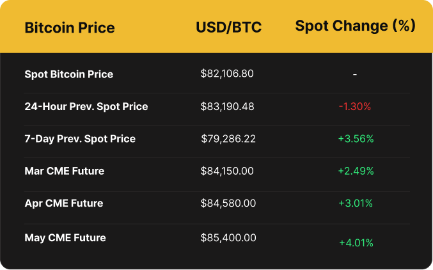Click the $84,580.00 futures price
The image size is (433, 270).
(x=228, y=203)
